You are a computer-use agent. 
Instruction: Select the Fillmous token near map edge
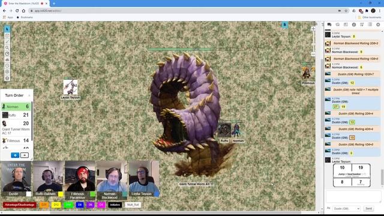(307, 73)
